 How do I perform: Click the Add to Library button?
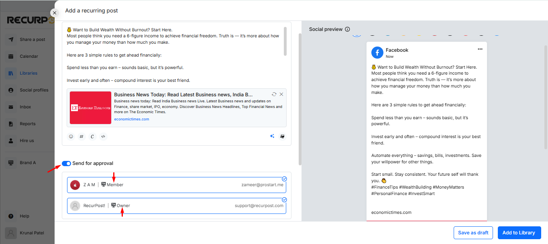(x=519, y=232)
